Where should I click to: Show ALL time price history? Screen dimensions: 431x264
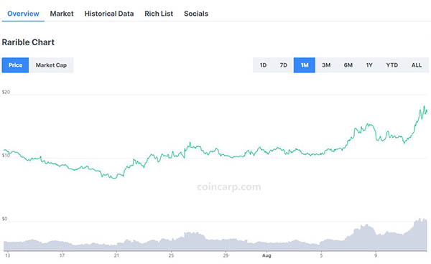point(417,65)
